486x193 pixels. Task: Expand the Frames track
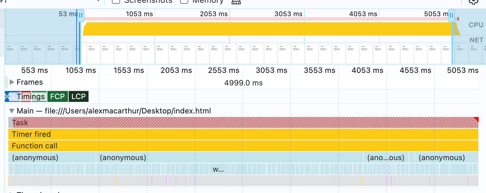12,82
